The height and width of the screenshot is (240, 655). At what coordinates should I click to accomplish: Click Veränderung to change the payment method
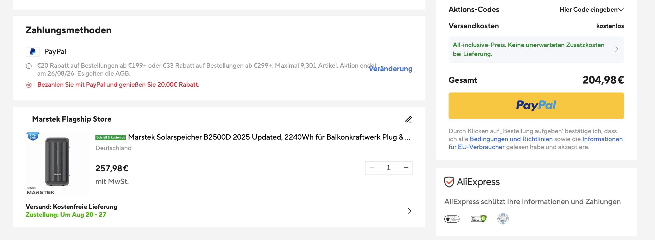click(x=390, y=69)
